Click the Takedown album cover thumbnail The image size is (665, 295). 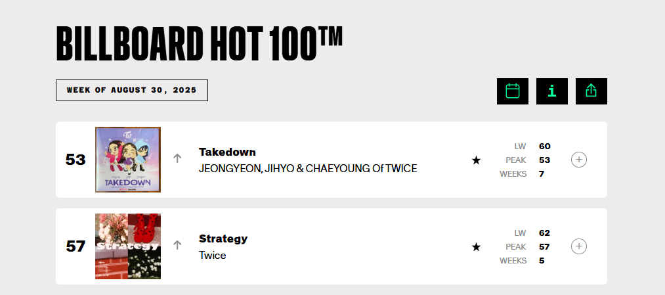point(128,160)
